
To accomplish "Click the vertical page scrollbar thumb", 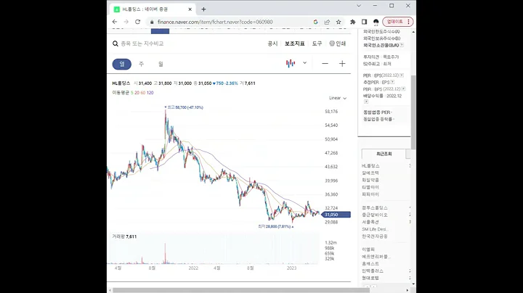I will [413, 112].
